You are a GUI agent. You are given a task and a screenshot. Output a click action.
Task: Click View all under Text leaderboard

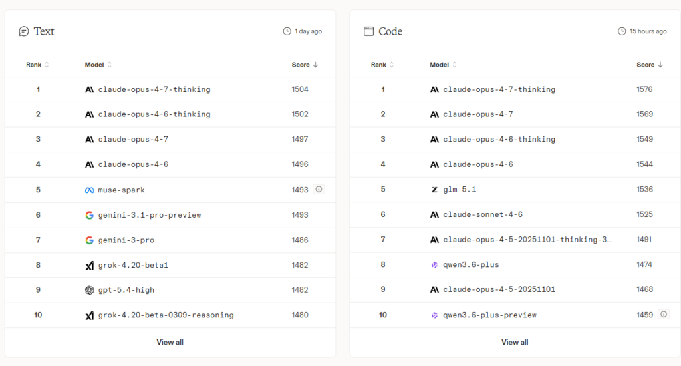point(170,342)
